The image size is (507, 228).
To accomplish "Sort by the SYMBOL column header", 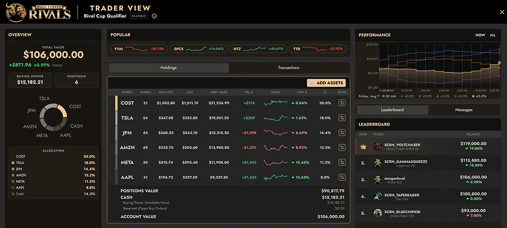I will 127,92.
